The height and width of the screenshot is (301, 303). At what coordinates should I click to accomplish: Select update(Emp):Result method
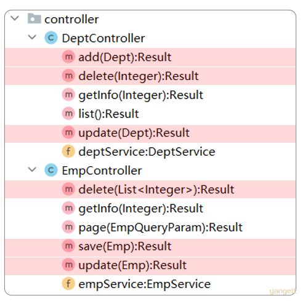tap(150, 265)
